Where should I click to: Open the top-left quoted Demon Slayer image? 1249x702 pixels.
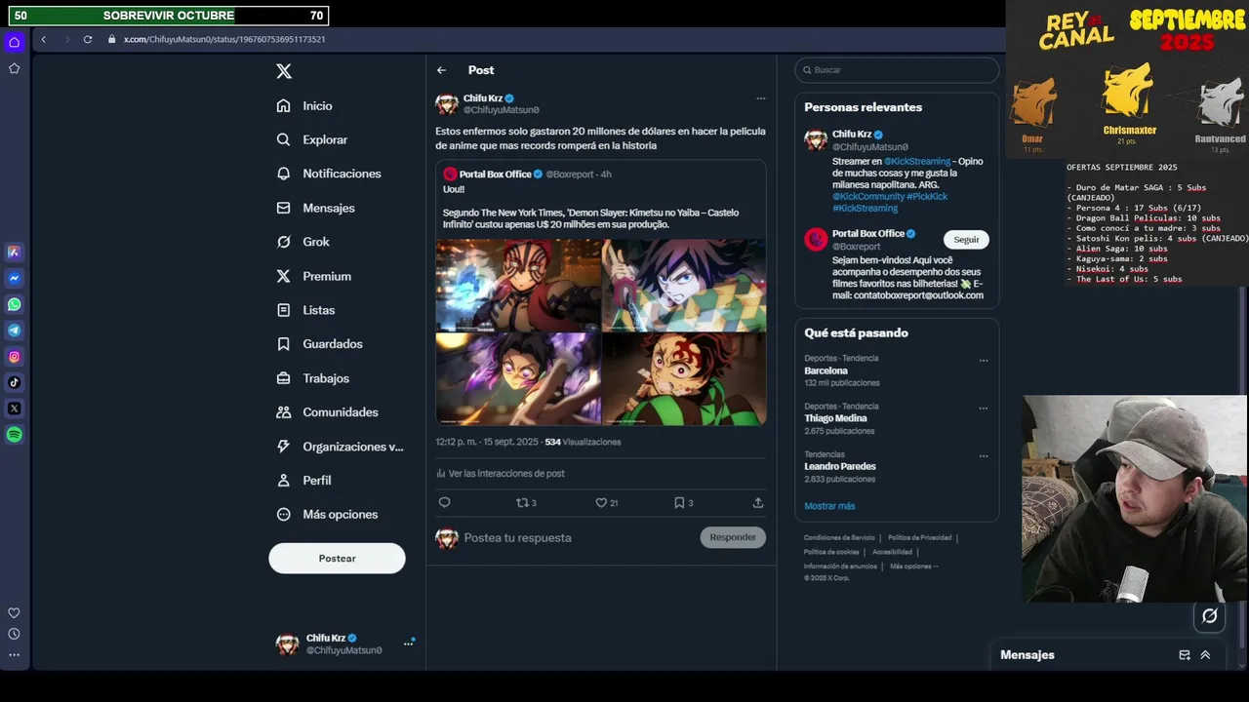click(x=518, y=285)
